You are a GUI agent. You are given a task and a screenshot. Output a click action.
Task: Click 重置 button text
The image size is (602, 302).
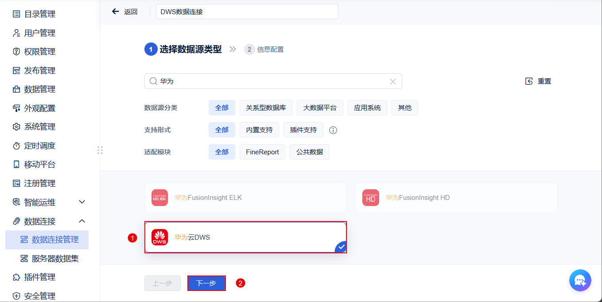click(x=544, y=81)
